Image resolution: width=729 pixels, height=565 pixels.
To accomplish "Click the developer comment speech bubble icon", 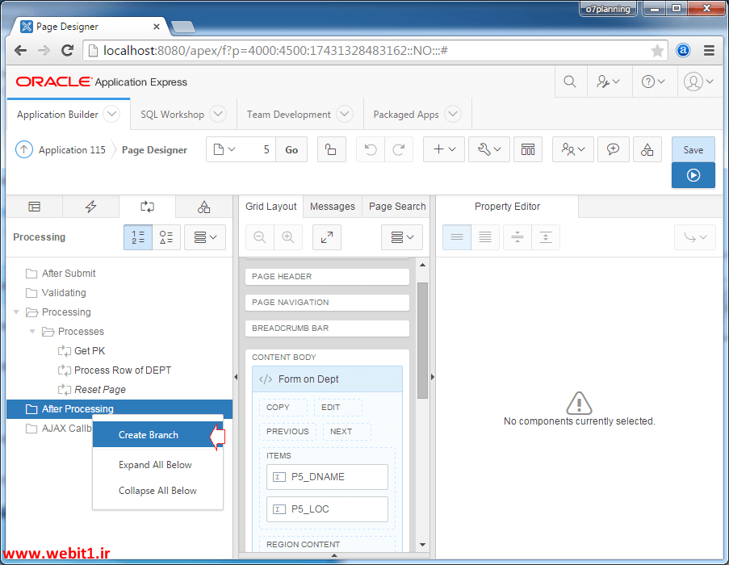I will (612, 149).
